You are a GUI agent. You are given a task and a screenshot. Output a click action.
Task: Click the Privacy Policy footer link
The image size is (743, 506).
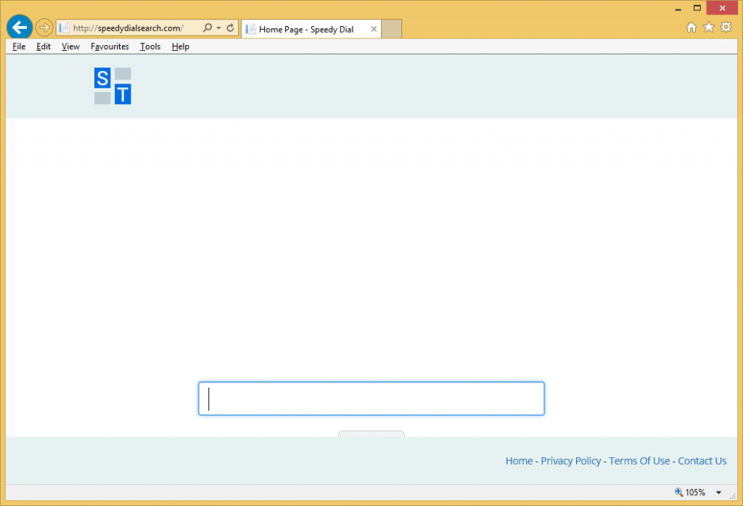[x=571, y=461]
